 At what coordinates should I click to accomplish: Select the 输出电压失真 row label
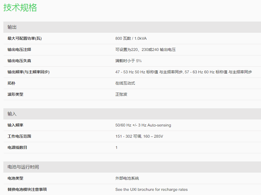click(19, 61)
